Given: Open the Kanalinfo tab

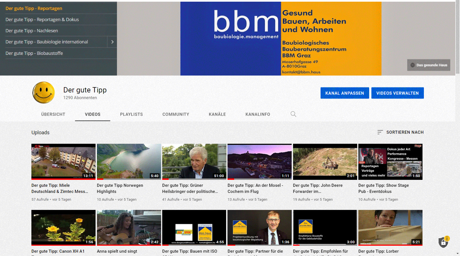Looking at the screenshot, I should (257, 114).
